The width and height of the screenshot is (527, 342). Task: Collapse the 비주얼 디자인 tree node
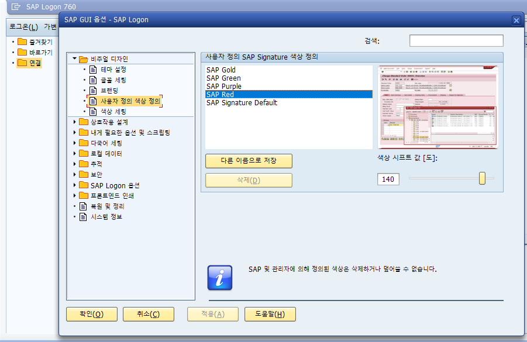pos(74,58)
